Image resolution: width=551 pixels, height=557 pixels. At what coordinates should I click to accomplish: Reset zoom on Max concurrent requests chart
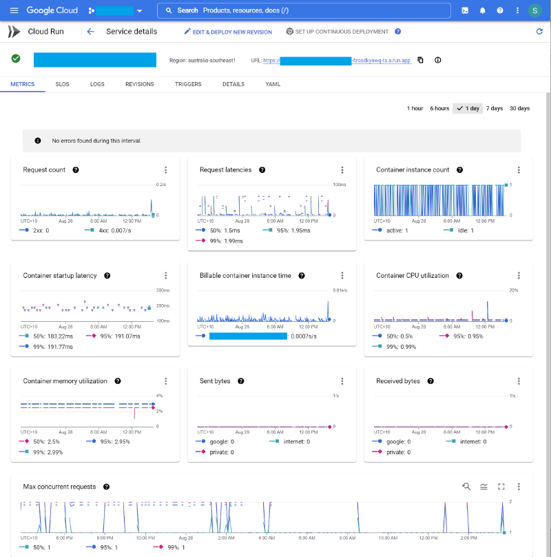(x=466, y=487)
